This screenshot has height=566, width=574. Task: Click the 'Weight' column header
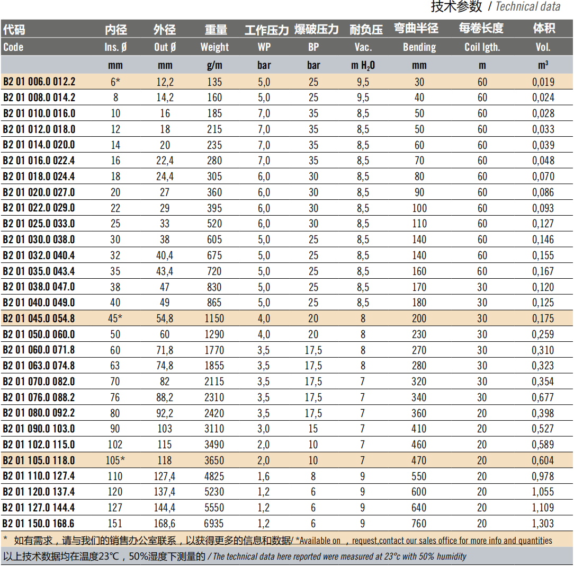tap(214, 47)
